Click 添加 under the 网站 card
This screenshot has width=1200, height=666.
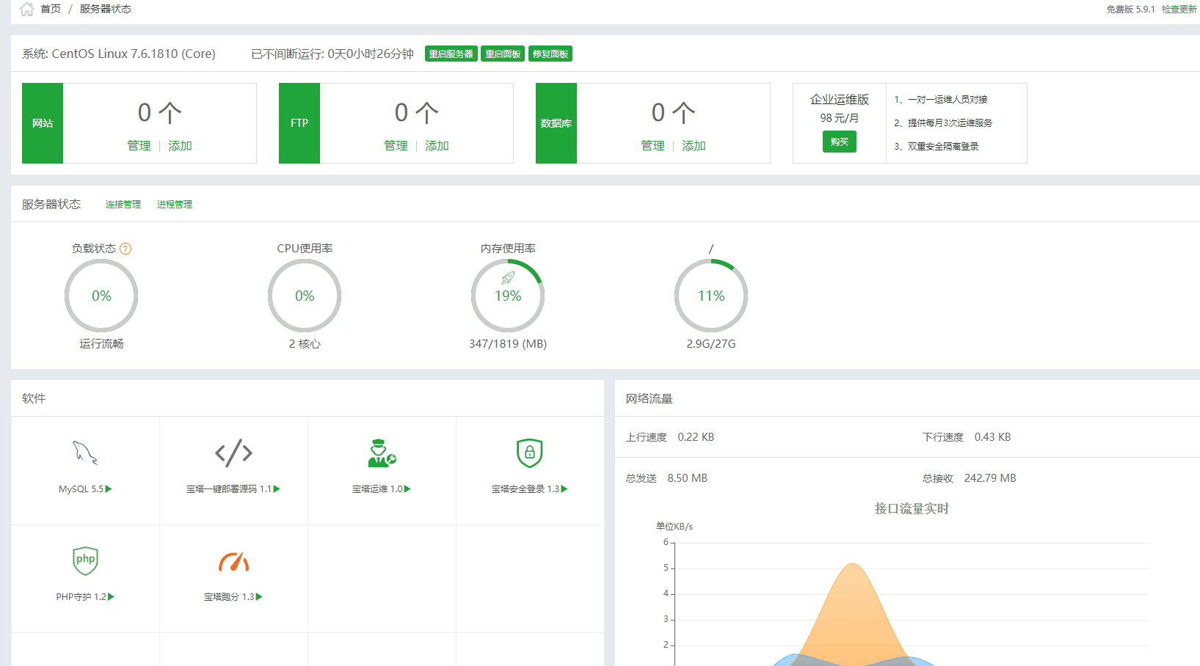click(180, 145)
